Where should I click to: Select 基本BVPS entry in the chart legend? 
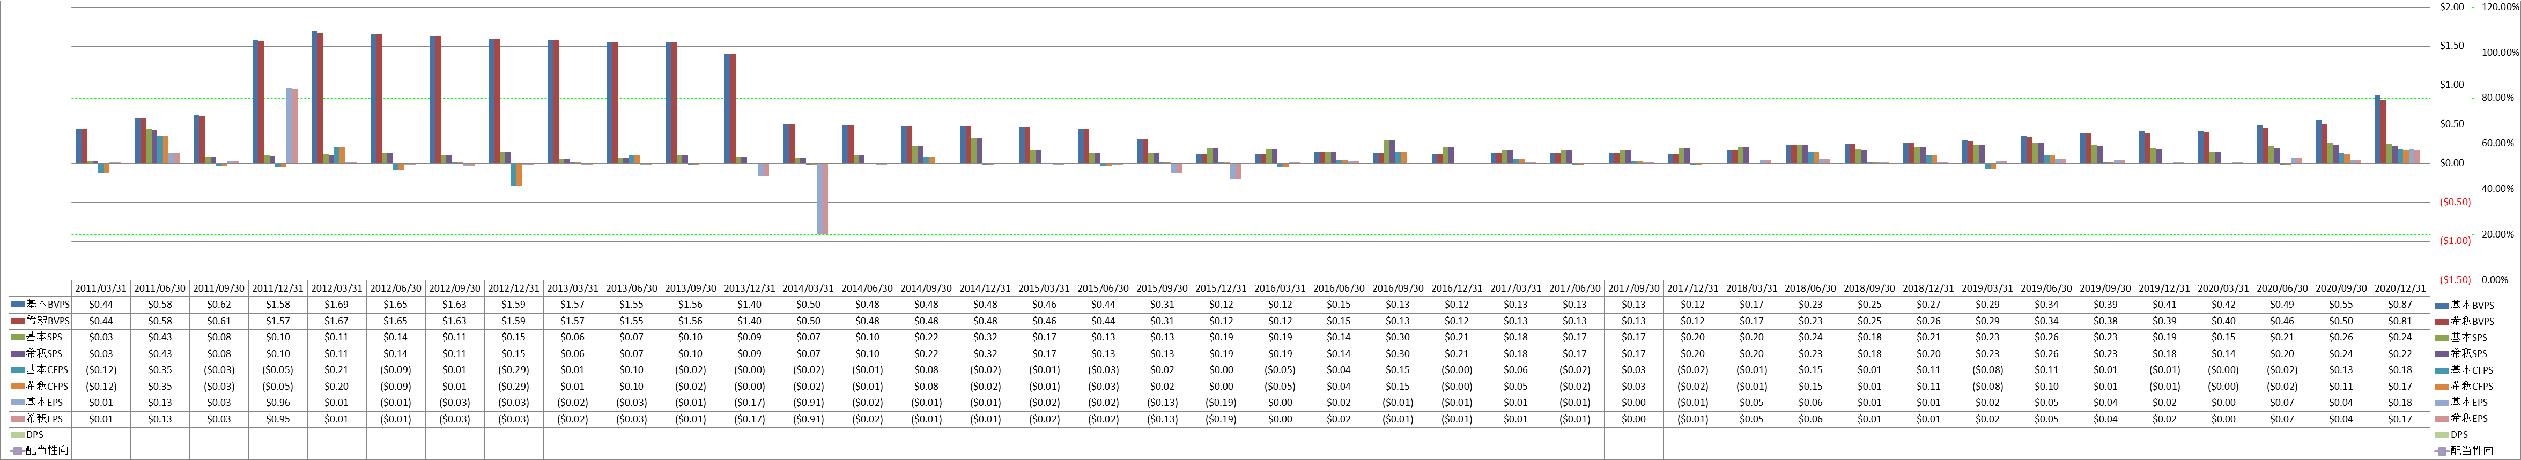click(x=2463, y=306)
